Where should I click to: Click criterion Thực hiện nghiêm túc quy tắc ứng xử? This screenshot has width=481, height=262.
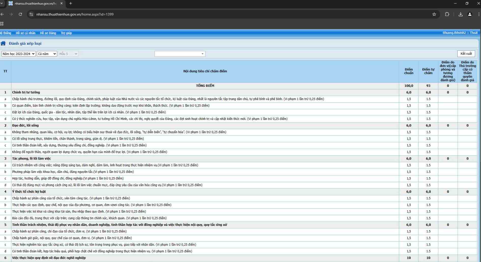(104, 244)
